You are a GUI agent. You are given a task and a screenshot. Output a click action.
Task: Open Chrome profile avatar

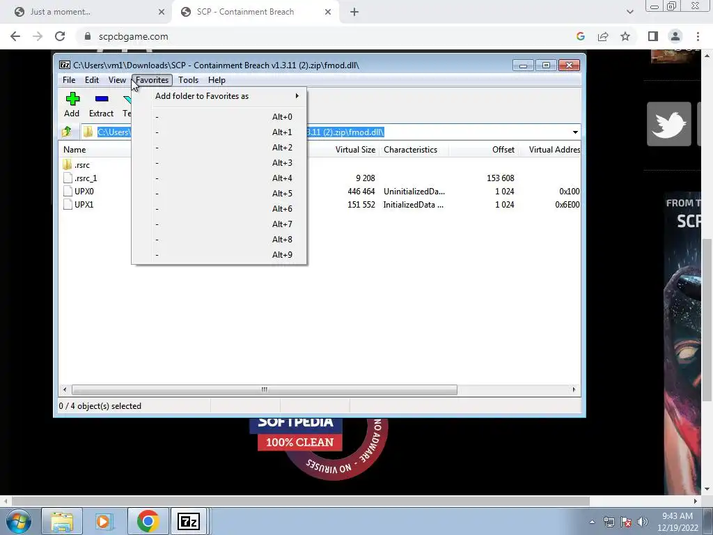pyautogui.click(x=675, y=36)
